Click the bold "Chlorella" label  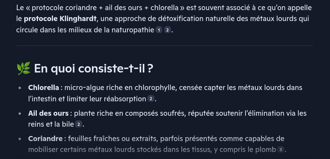[43, 88]
